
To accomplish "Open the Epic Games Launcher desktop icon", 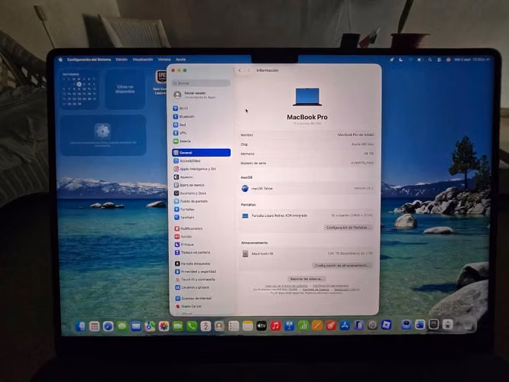I will tap(160, 83).
